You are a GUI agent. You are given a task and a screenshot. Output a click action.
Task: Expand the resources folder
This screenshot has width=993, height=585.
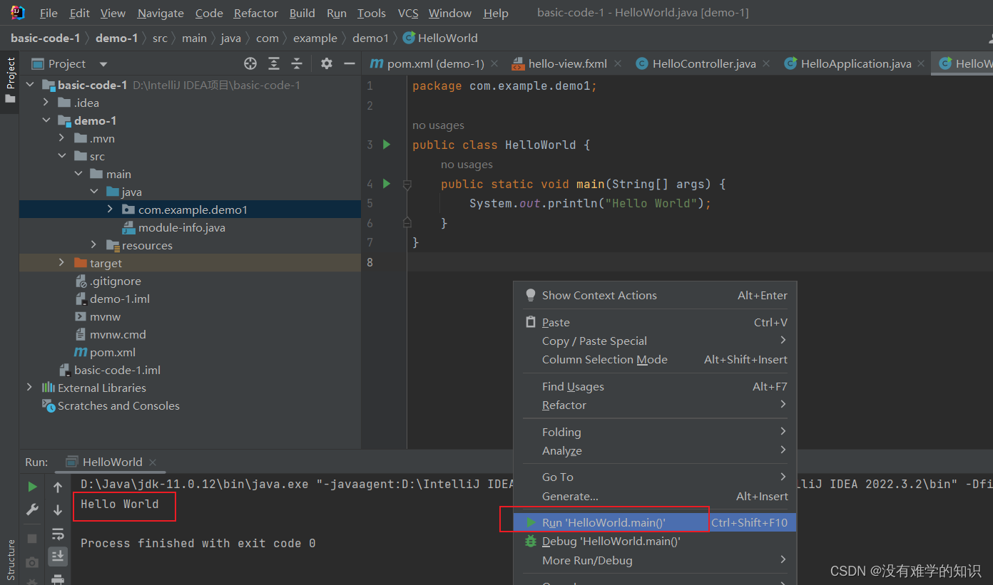[93, 245]
